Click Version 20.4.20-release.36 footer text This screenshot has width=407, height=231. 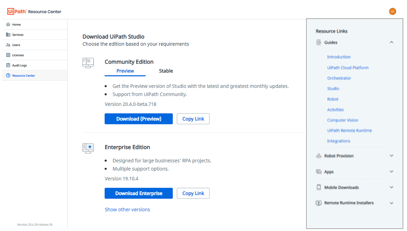(x=35, y=225)
